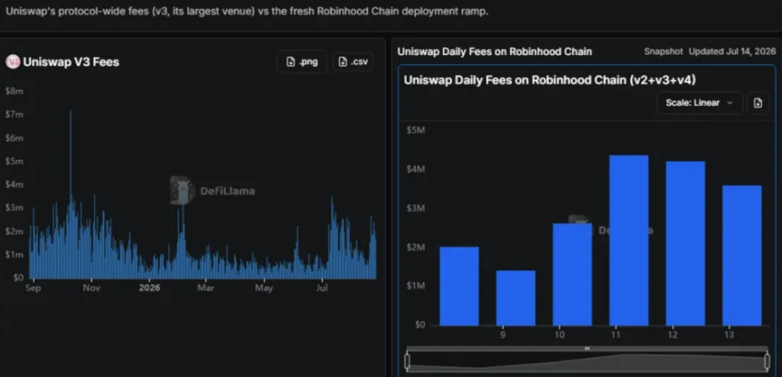
Task: Select the bar for day 9
Action: point(515,298)
